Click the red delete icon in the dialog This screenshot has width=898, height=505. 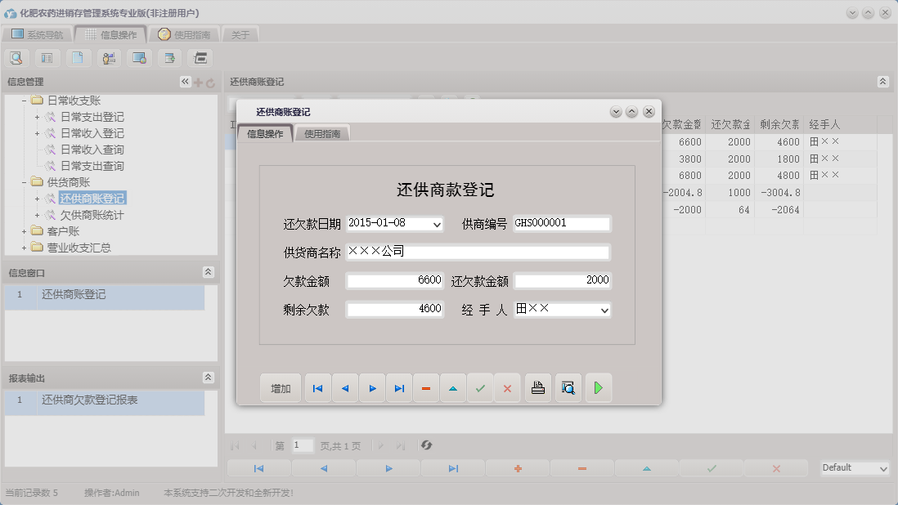click(x=425, y=388)
